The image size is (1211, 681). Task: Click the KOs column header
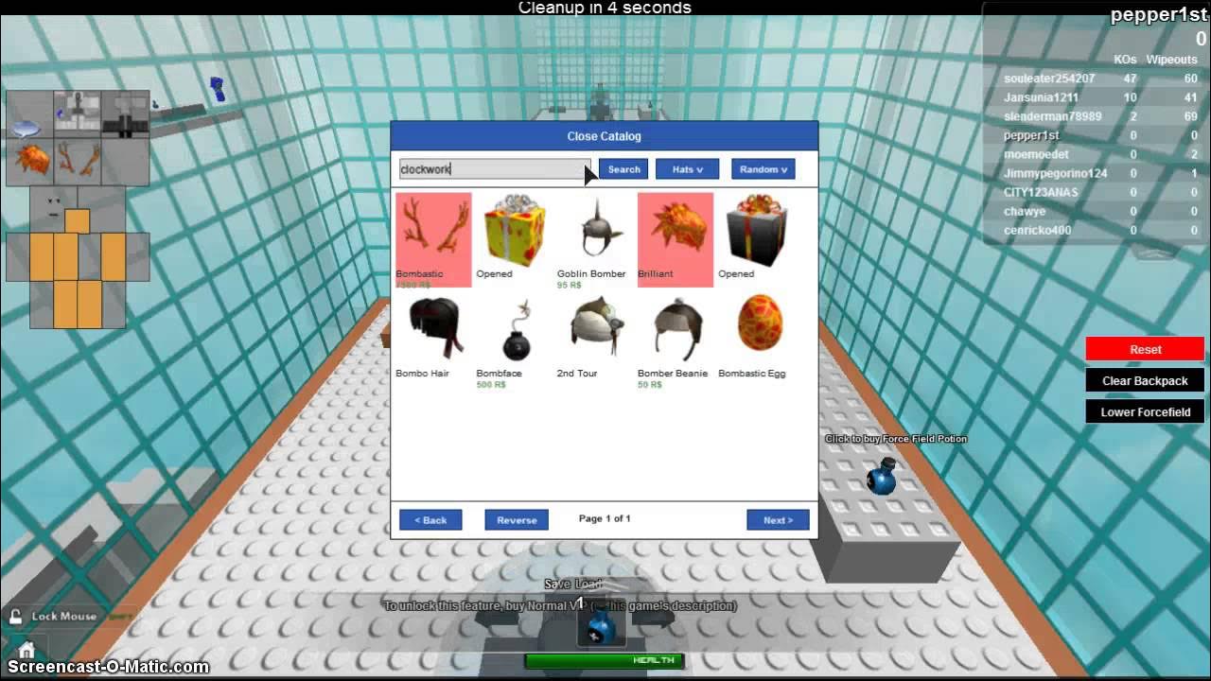pos(1125,60)
